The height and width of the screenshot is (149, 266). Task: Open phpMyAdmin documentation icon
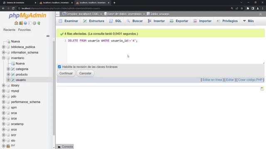point(25,23)
